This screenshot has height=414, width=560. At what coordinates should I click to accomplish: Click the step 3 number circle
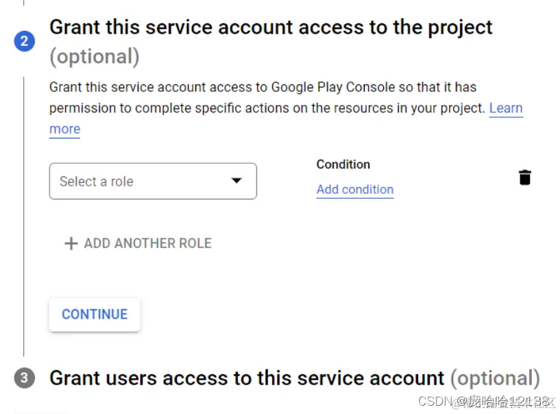(24, 378)
